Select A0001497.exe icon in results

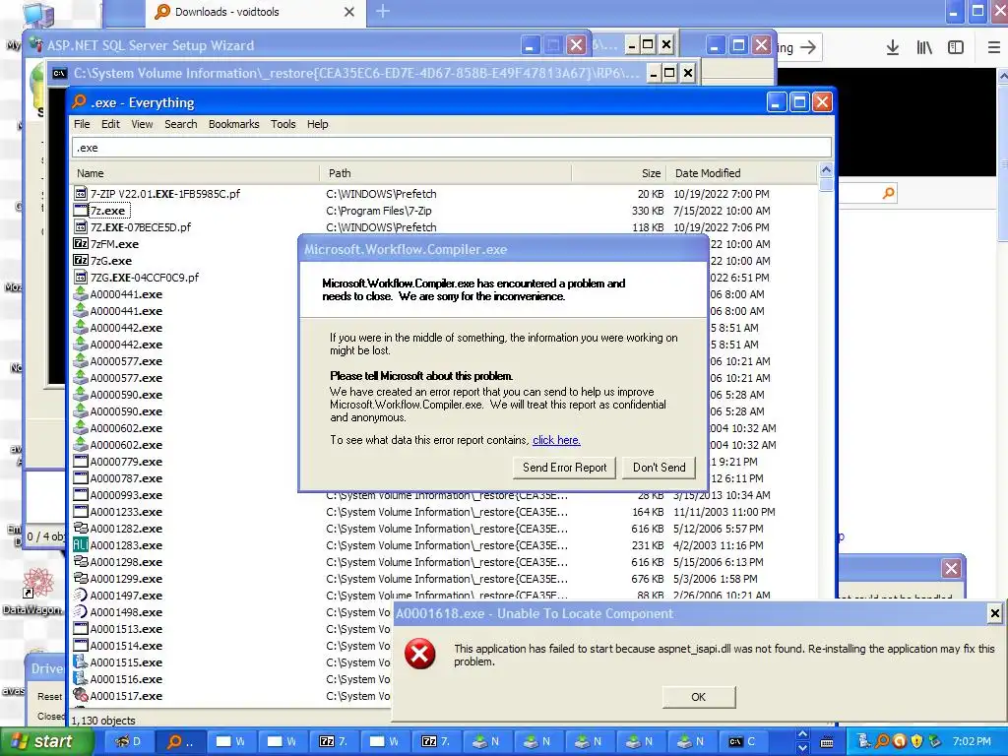pos(81,595)
